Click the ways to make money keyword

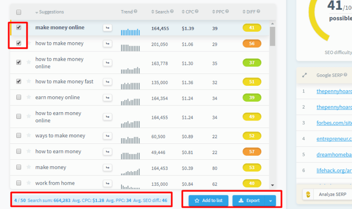[60, 136]
